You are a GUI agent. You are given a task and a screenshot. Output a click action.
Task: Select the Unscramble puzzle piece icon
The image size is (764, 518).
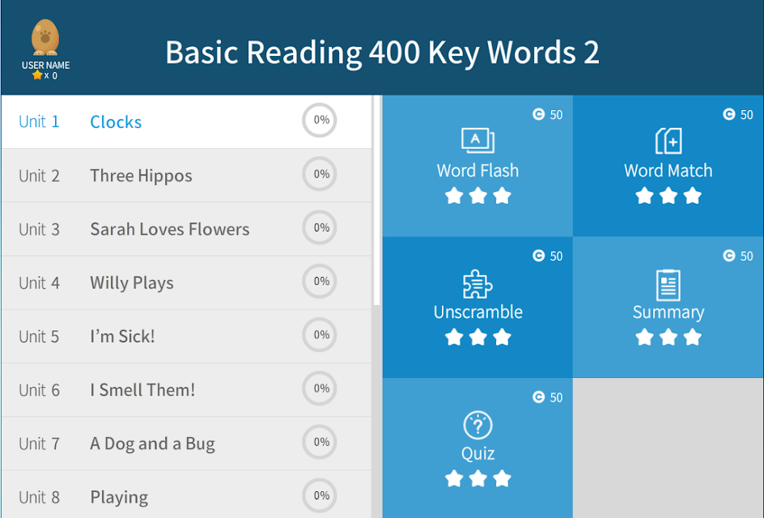[x=477, y=283]
